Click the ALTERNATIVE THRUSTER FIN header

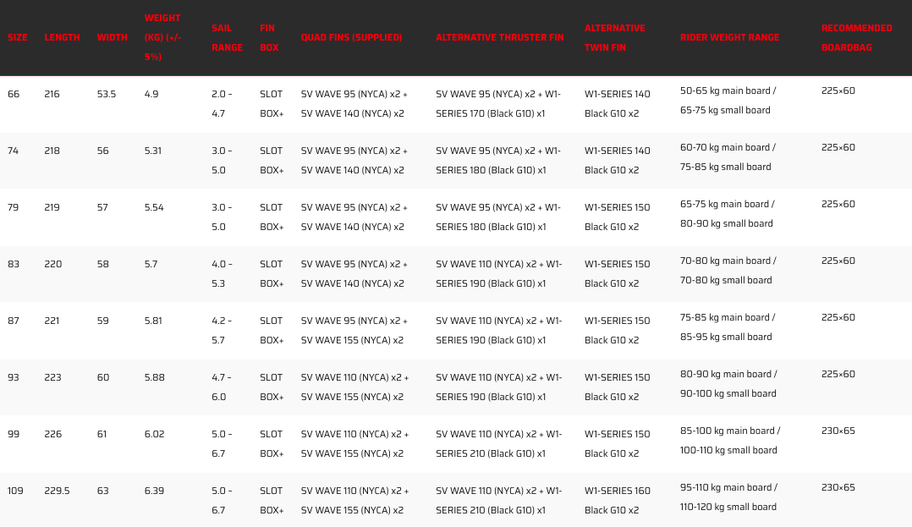500,37
